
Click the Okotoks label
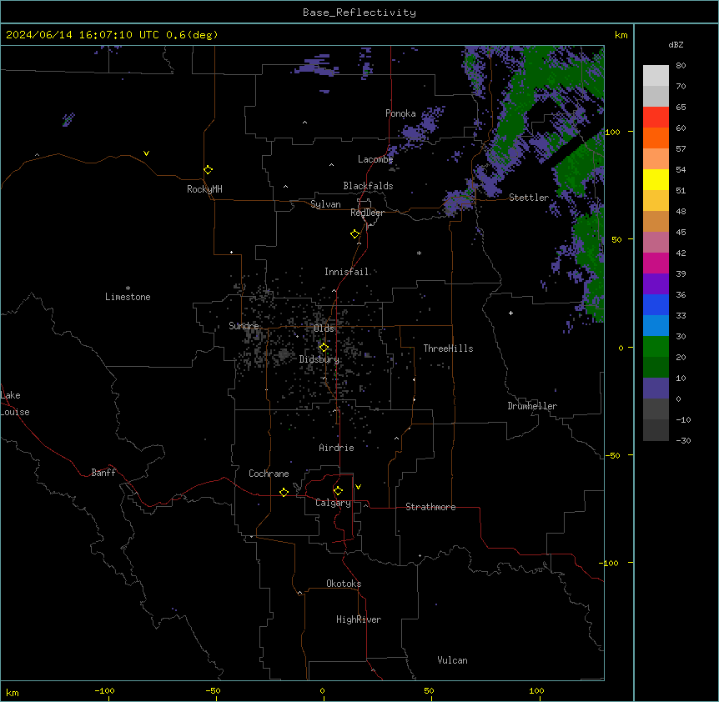pos(344,584)
